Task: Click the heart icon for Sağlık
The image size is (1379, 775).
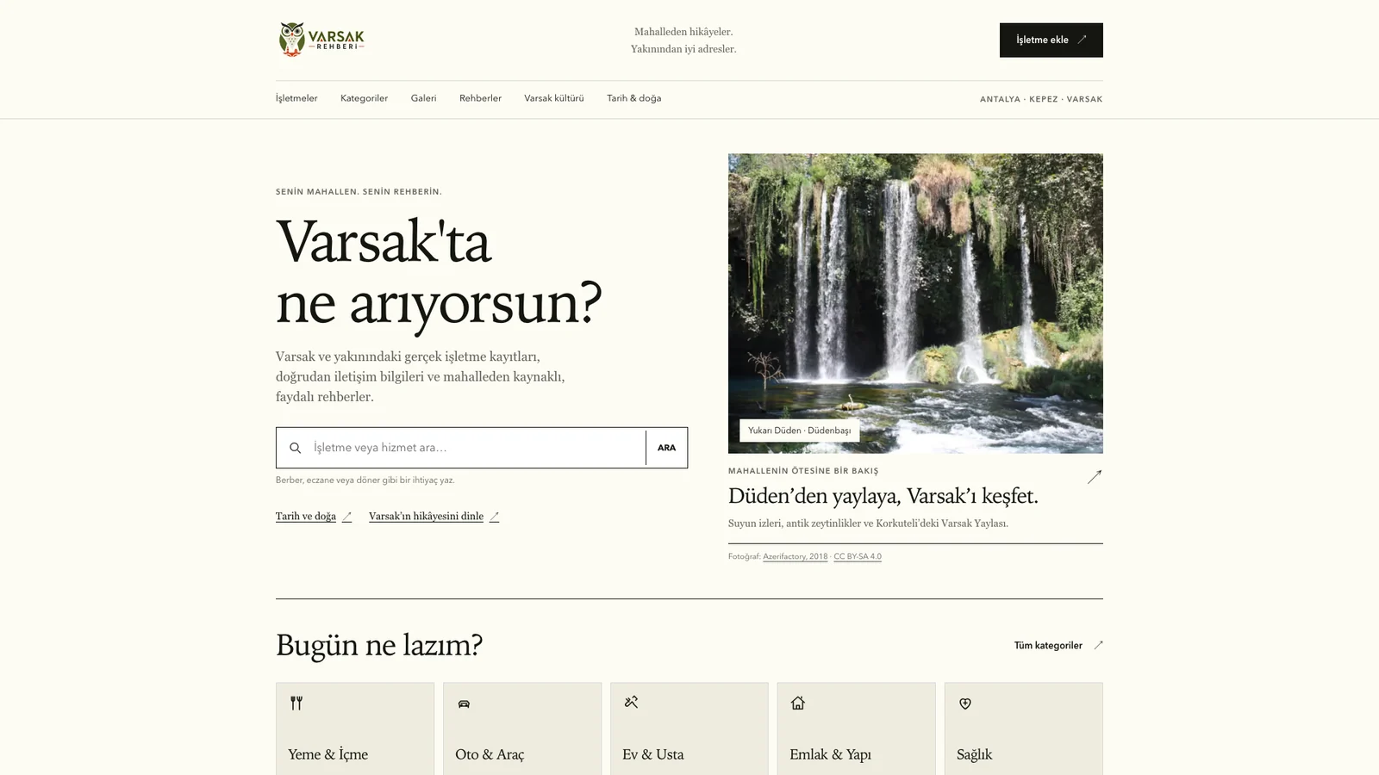Action: 965,704
